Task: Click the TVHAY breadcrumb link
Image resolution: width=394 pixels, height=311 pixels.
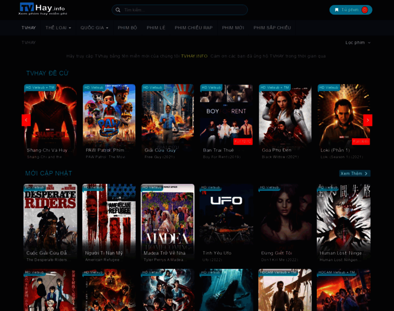Action: [29, 43]
